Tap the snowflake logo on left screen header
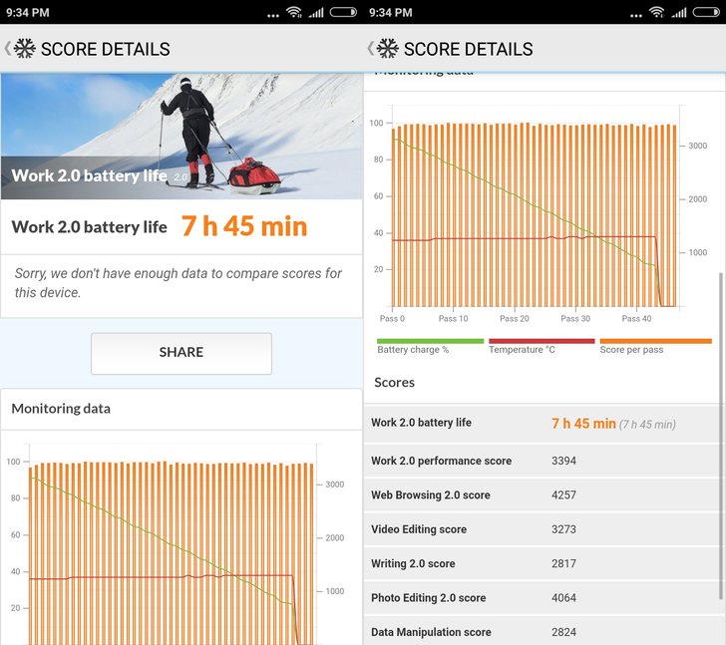Screen dimensions: 726x645 tap(25, 49)
